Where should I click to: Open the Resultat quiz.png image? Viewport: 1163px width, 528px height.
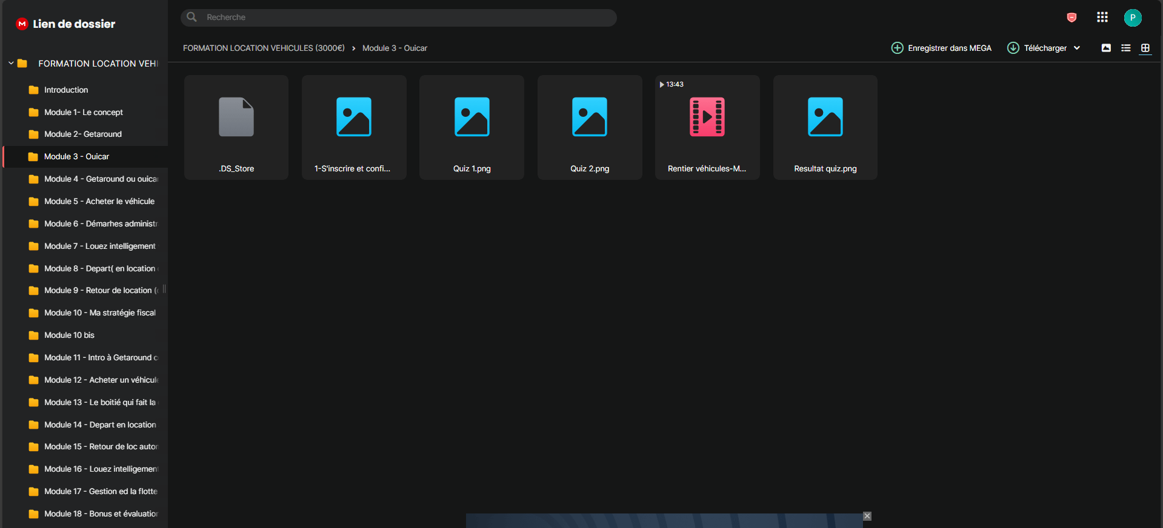825,127
